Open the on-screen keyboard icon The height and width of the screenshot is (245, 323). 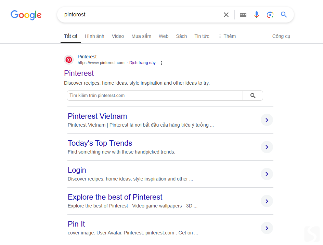click(243, 15)
